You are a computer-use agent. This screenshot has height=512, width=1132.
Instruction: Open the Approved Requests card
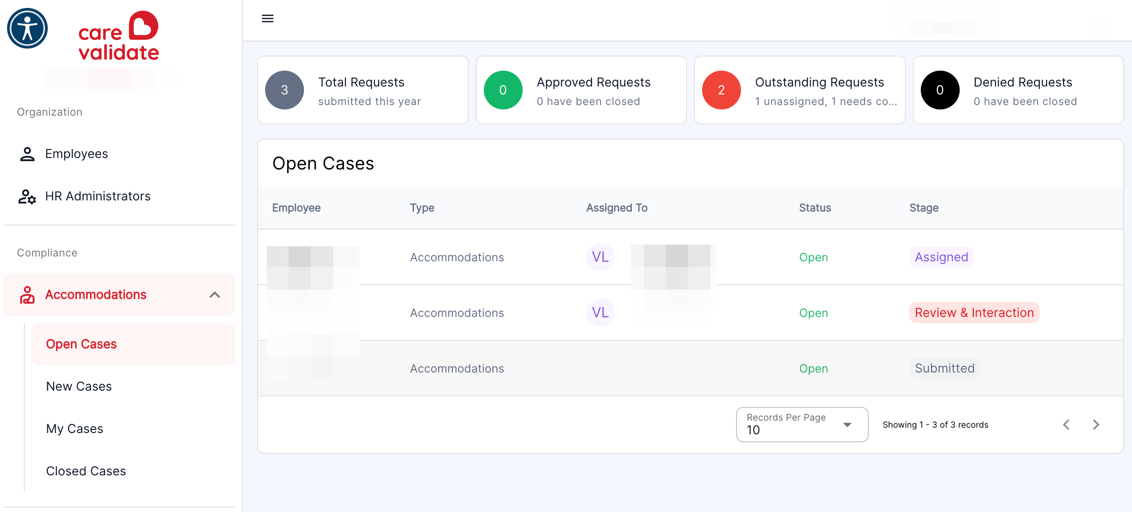click(581, 90)
